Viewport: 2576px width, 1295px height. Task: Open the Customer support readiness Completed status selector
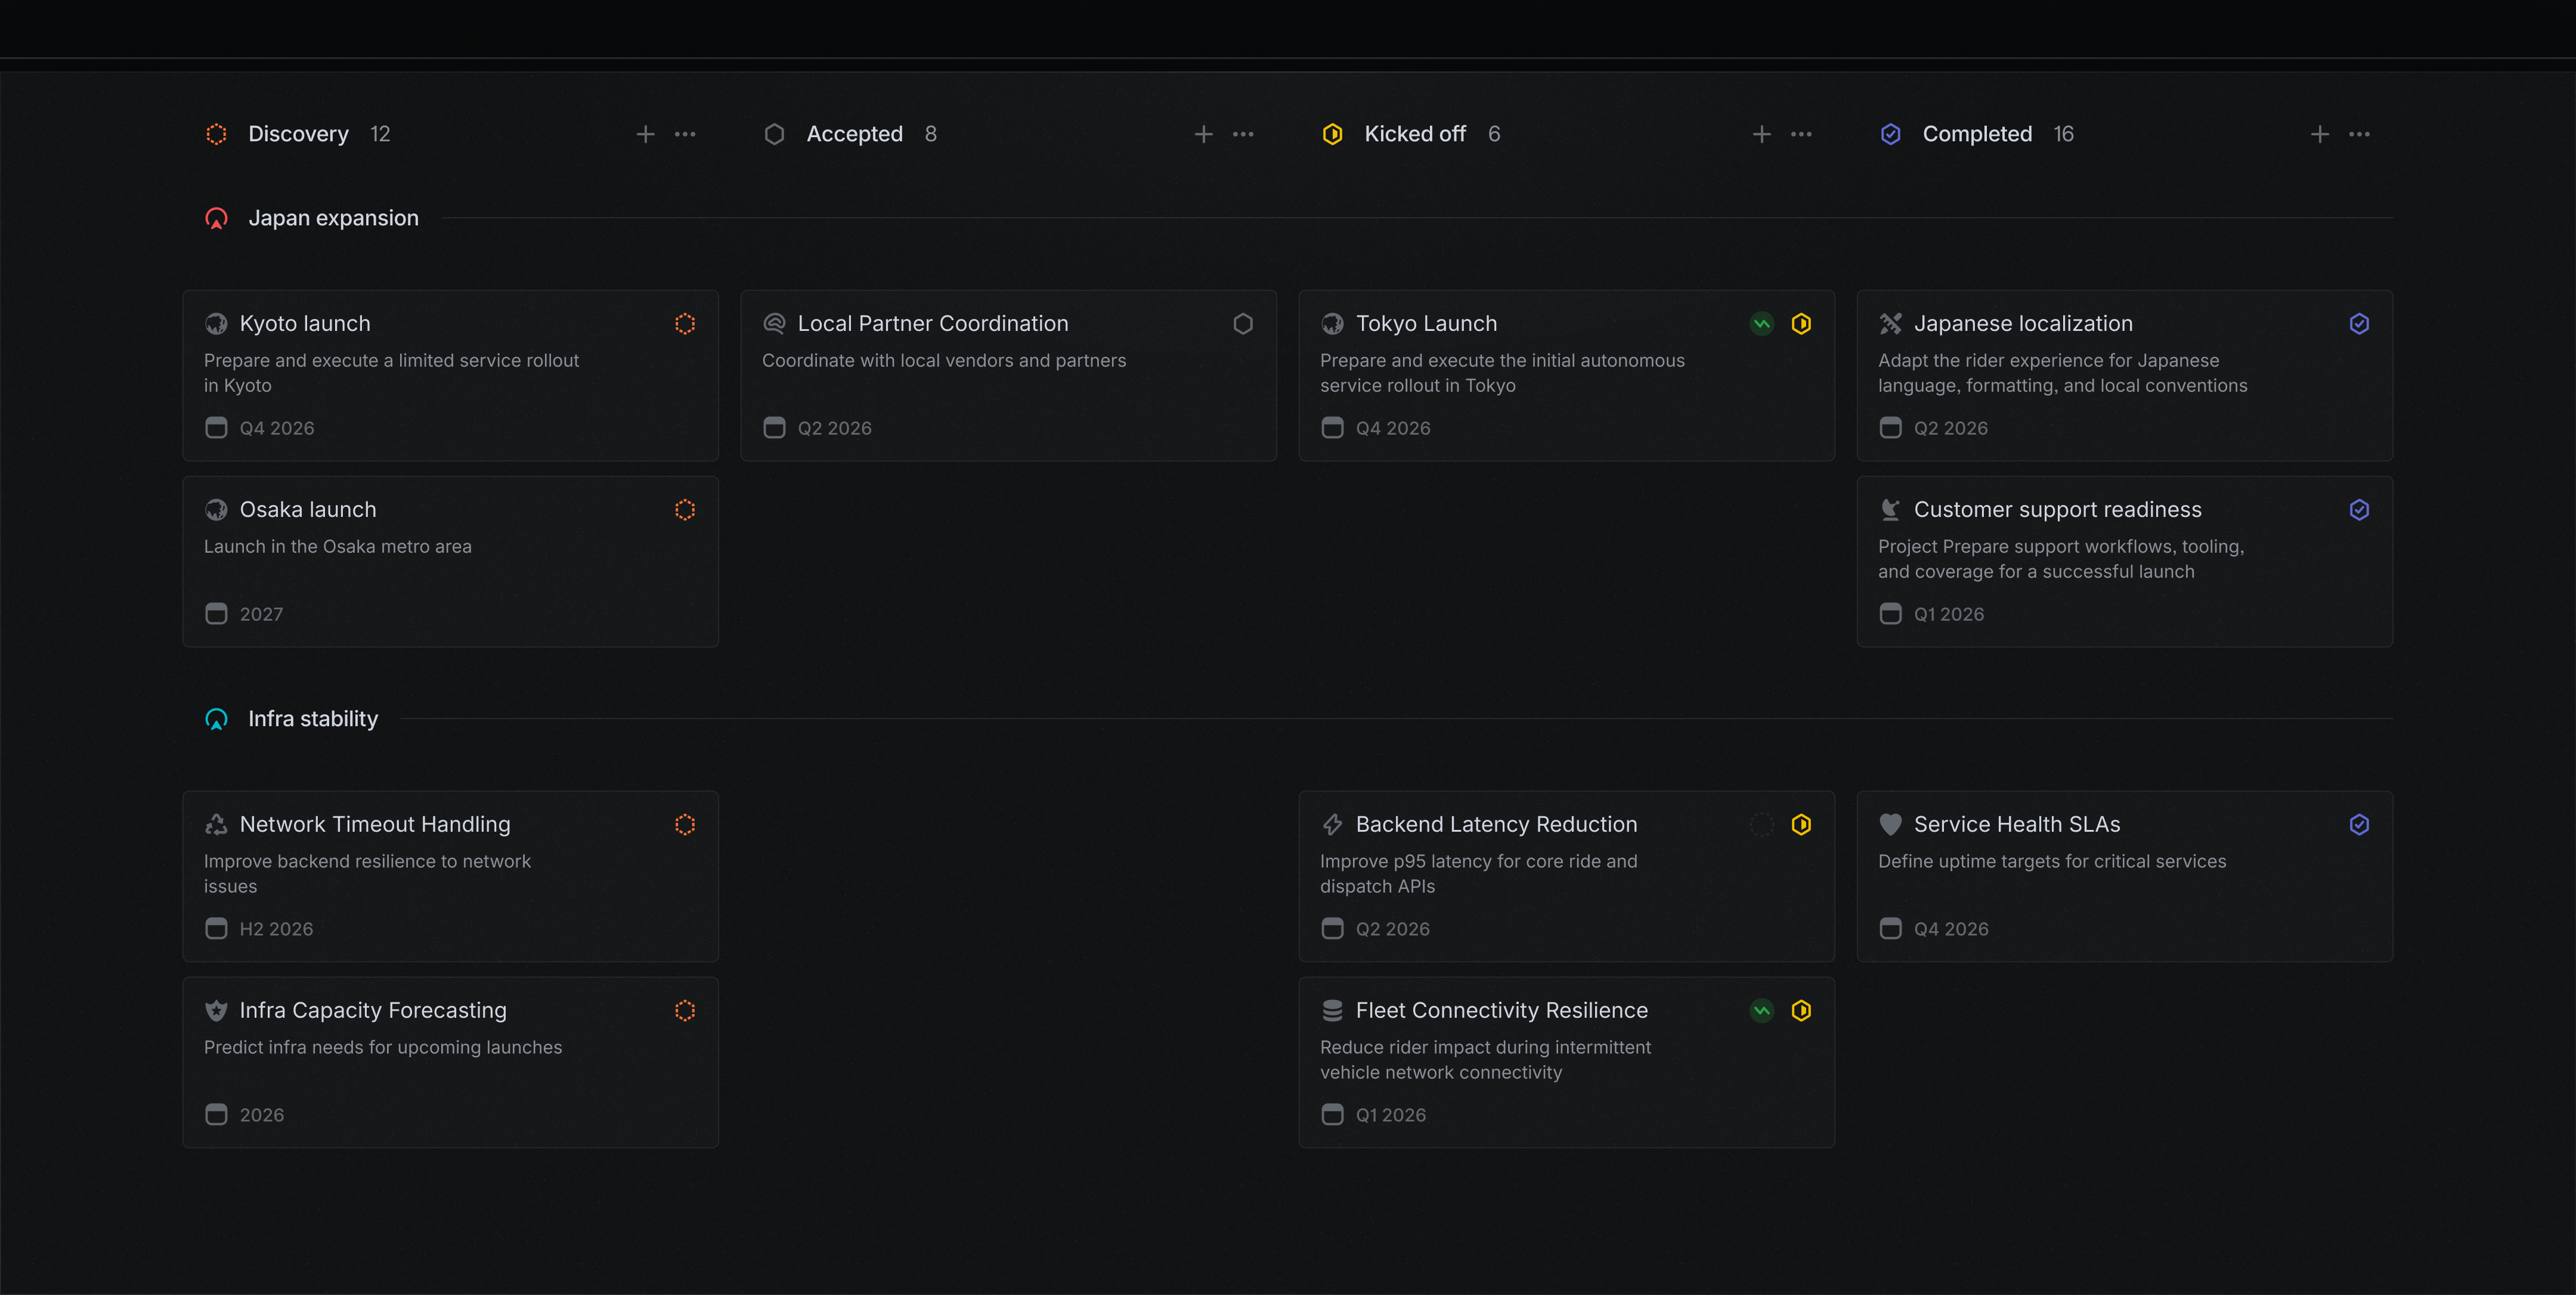pos(2359,510)
